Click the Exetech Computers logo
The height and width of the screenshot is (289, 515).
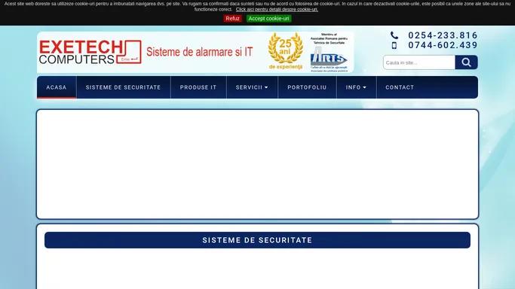(90, 52)
